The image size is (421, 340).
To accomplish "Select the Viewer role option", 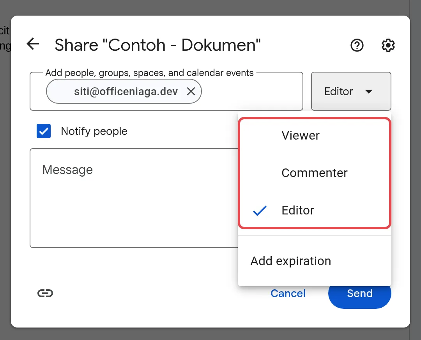I will (x=315, y=135).
